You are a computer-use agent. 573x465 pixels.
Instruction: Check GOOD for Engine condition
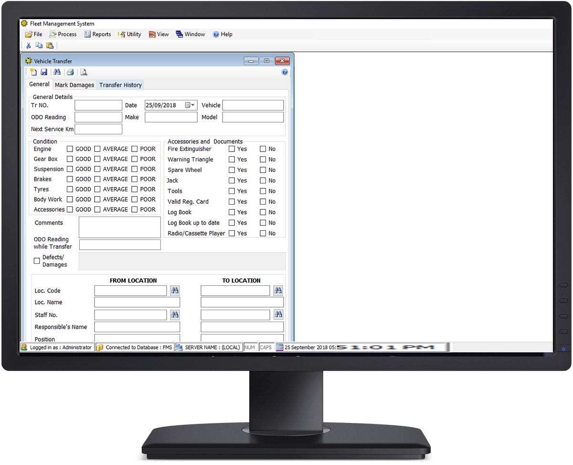(70, 149)
